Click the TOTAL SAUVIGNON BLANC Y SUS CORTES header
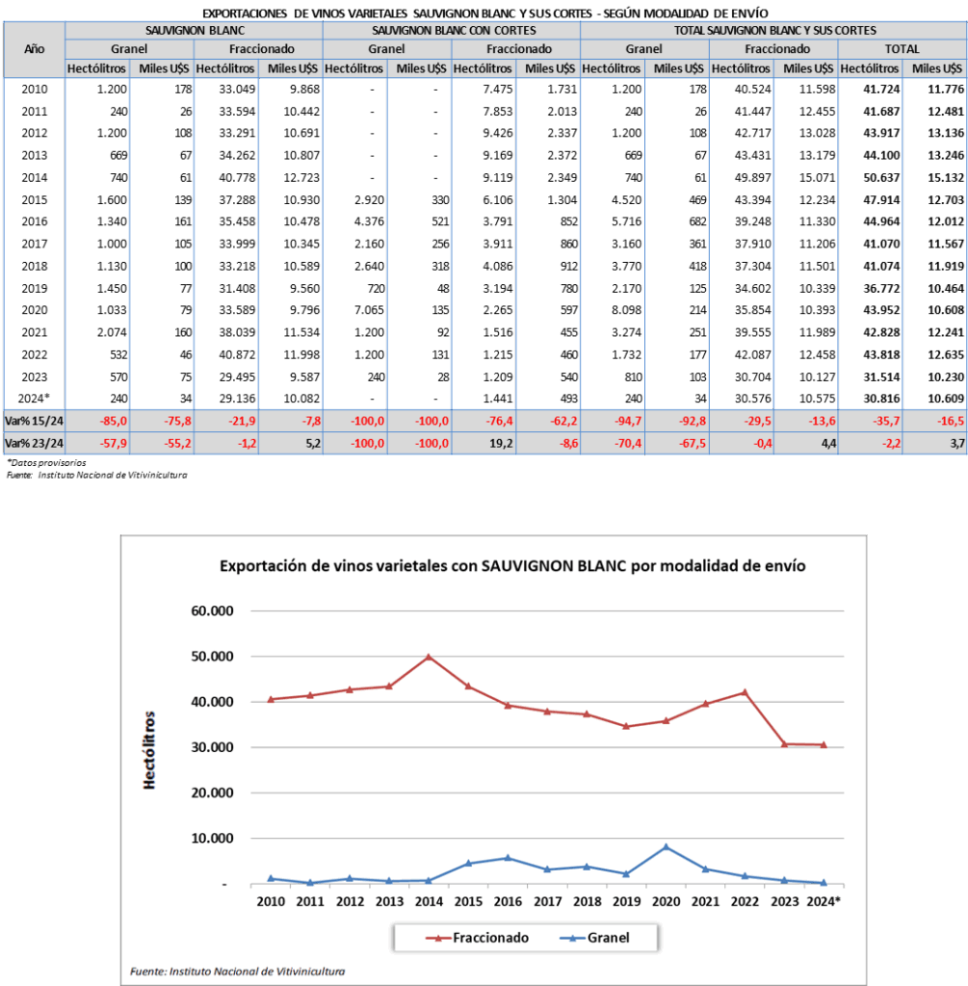Screen dimensions: 968x986 click(772, 30)
